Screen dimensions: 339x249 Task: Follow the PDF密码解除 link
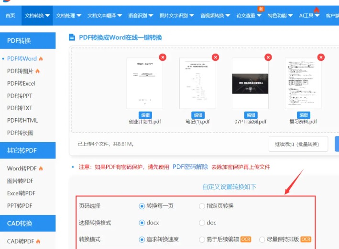point(190,167)
